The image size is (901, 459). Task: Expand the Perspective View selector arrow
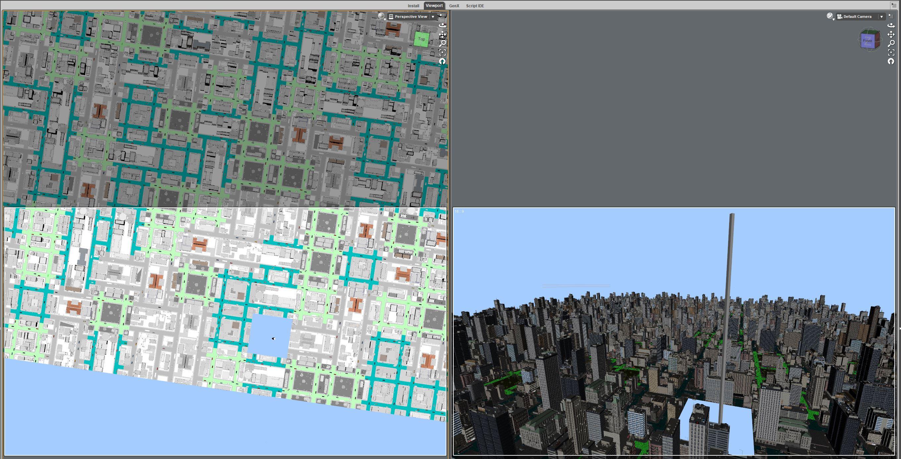(433, 17)
